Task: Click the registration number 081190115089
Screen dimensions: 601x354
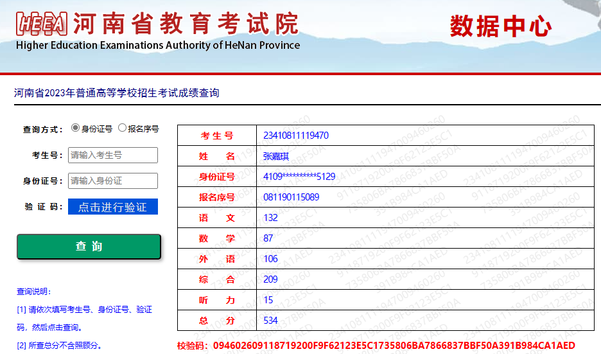Action: click(292, 197)
